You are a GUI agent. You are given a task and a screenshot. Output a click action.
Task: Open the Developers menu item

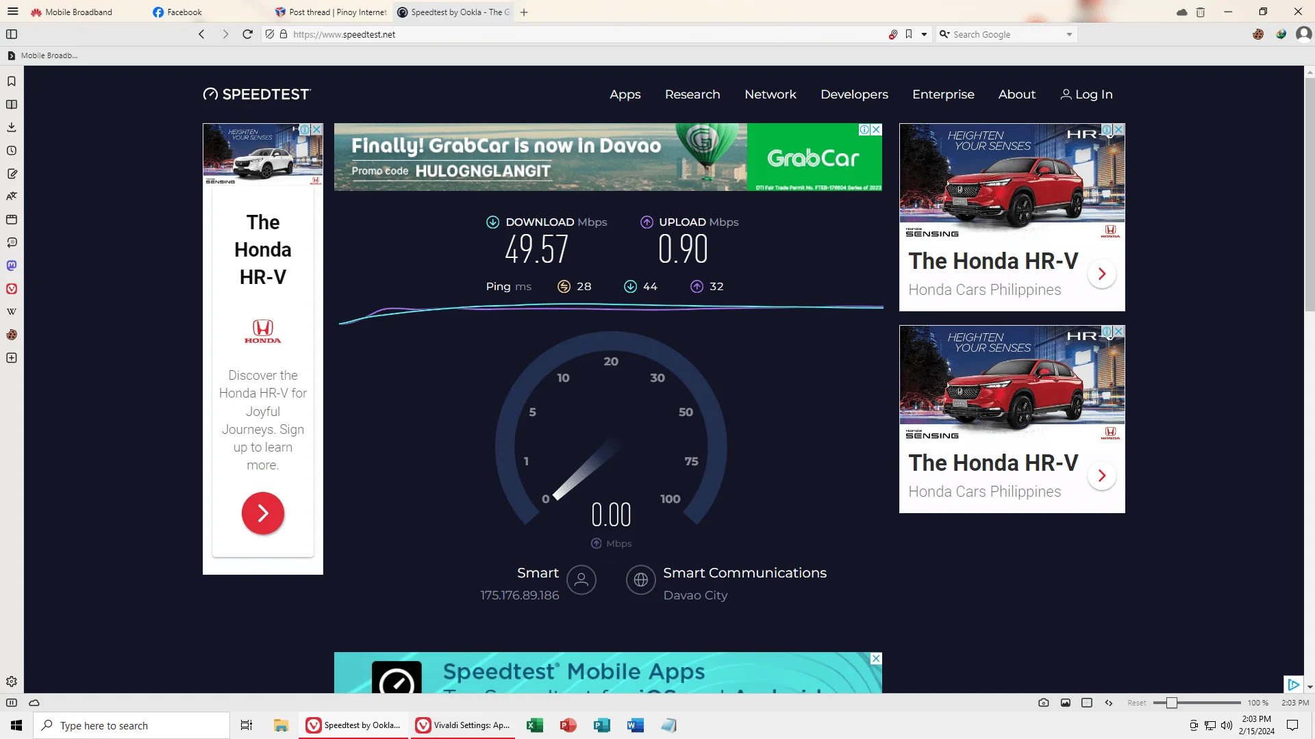click(854, 94)
